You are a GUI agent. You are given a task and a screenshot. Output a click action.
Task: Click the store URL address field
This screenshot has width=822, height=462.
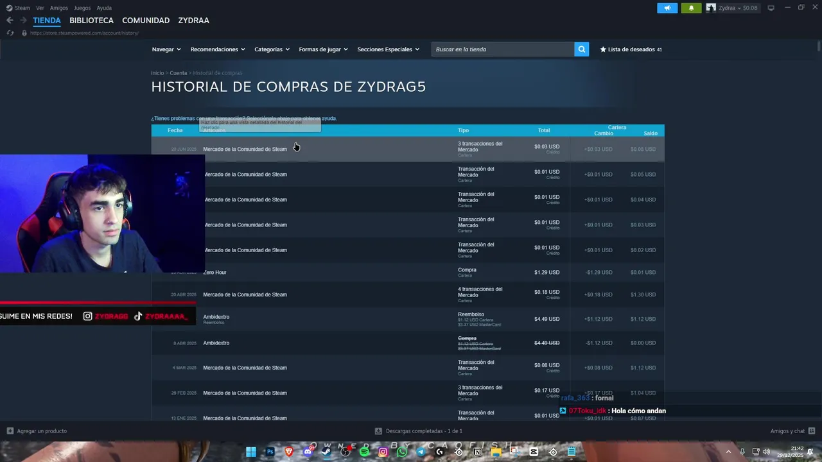tap(83, 33)
